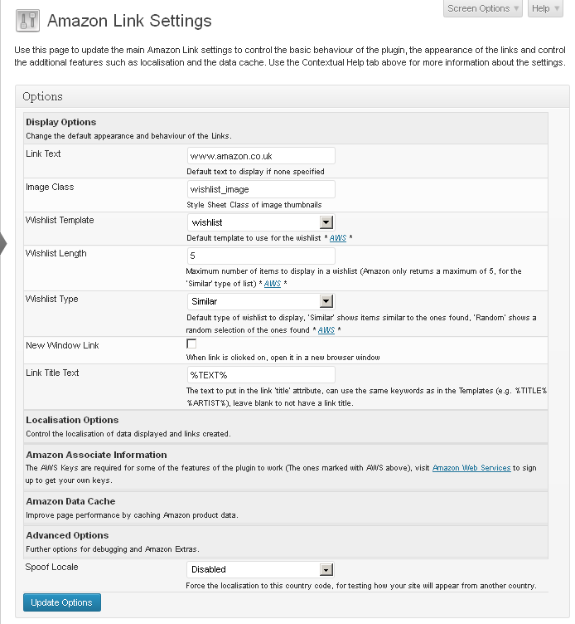This screenshot has height=624, width=575.
Task: Open the Screen Options tab
Action: 483,8
